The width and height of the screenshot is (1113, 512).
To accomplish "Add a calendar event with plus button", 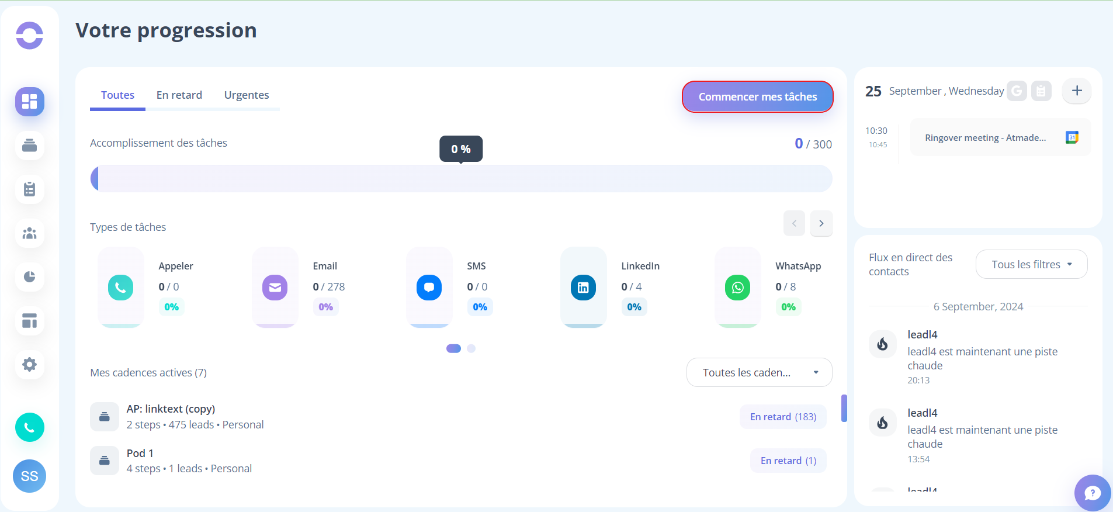I will click(1077, 91).
